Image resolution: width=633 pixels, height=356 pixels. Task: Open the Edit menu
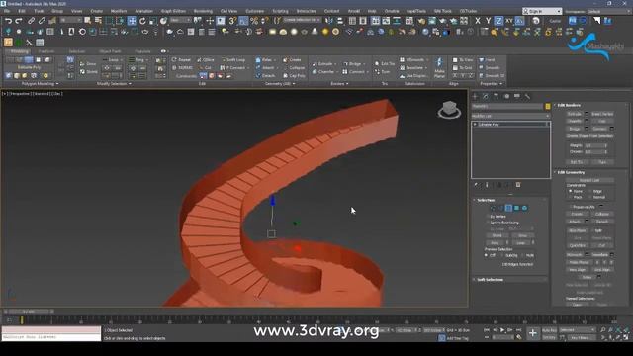click(x=22, y=11)
